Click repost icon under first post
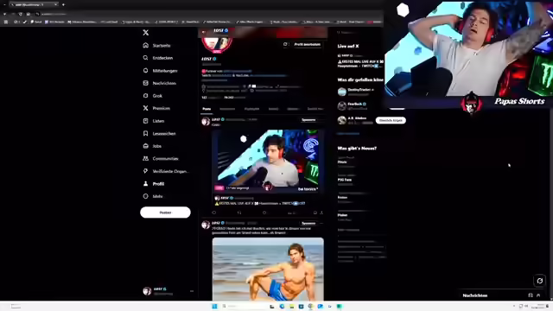The height and width of the screenshot is (311, 553). point(239,213)
